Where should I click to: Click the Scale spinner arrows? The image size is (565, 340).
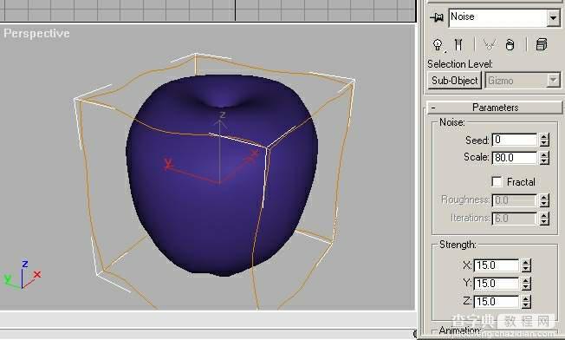tap(544, 158)
